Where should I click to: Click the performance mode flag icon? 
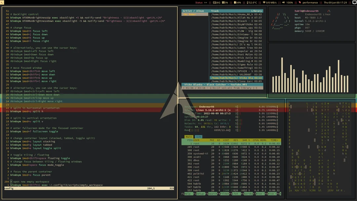point(299,2)
